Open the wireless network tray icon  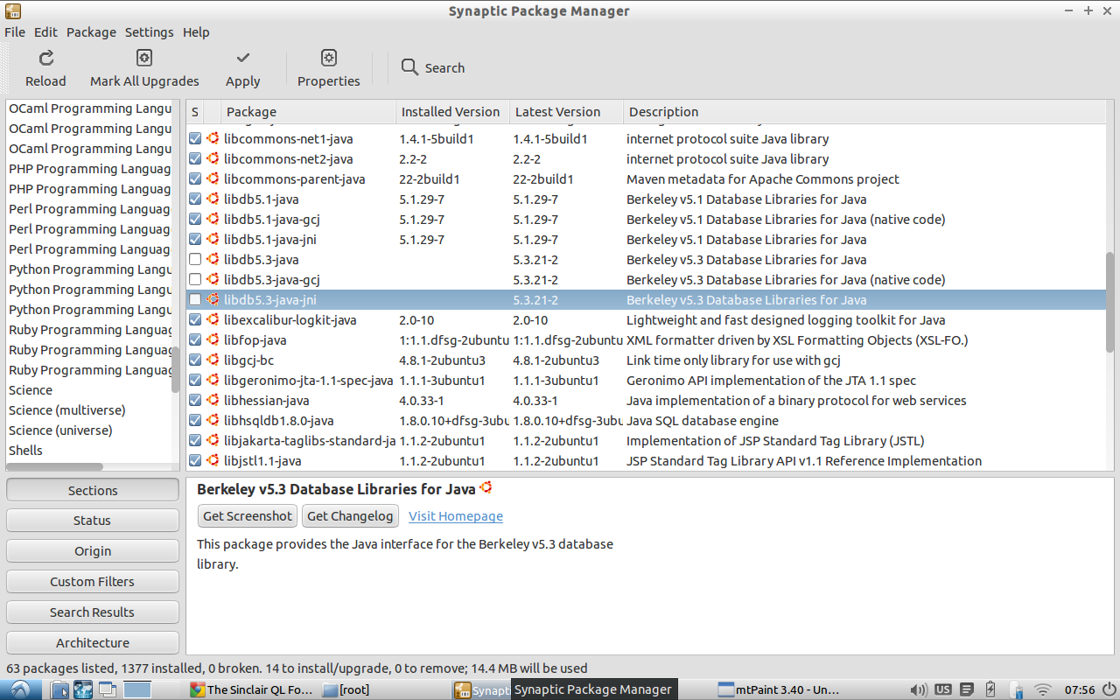1042,689
